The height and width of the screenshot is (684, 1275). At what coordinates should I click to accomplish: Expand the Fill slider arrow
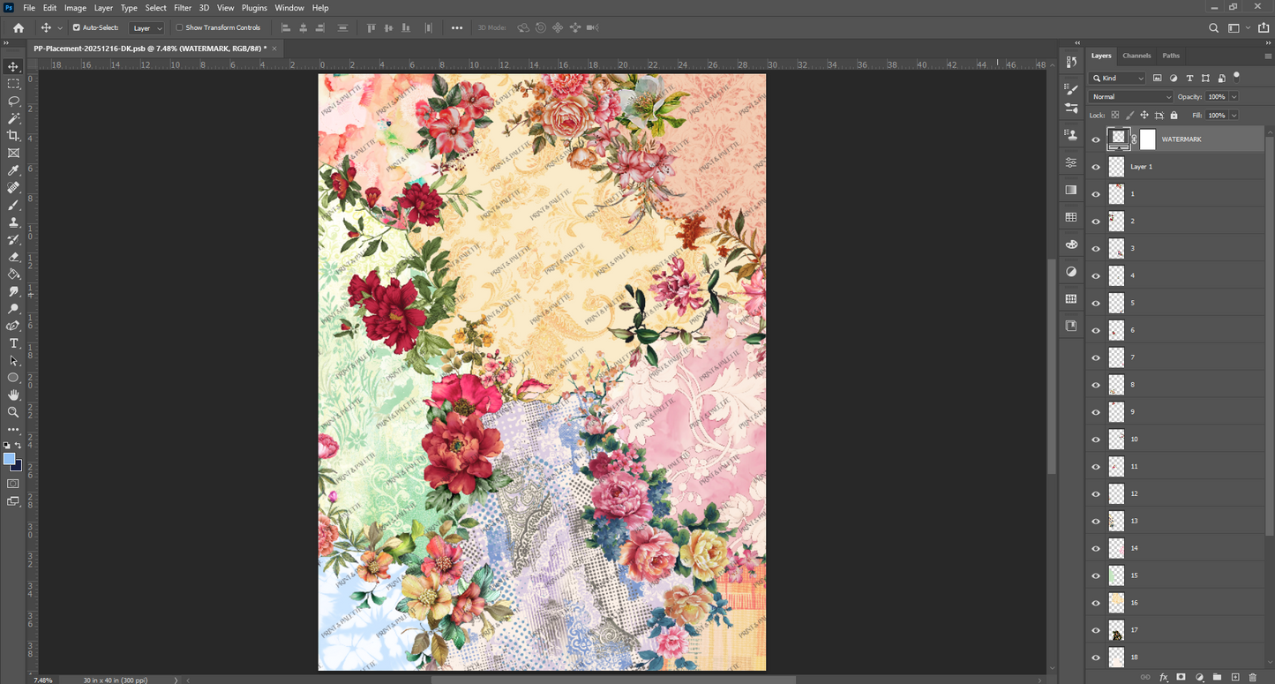(1234, 116)
